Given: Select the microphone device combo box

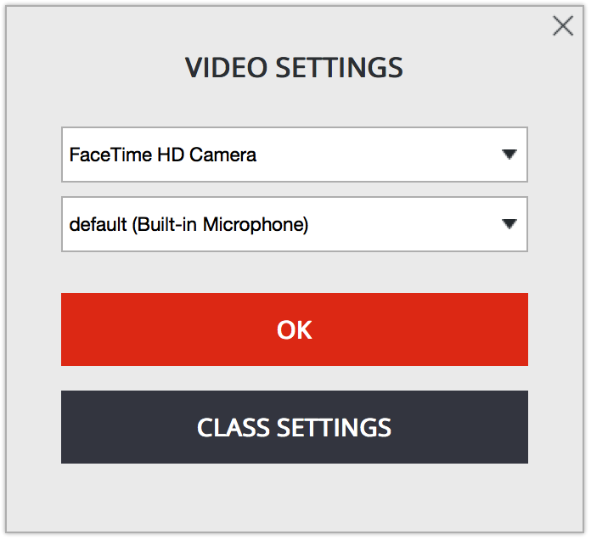Looking at the screenshot, I should pos(295,224).
